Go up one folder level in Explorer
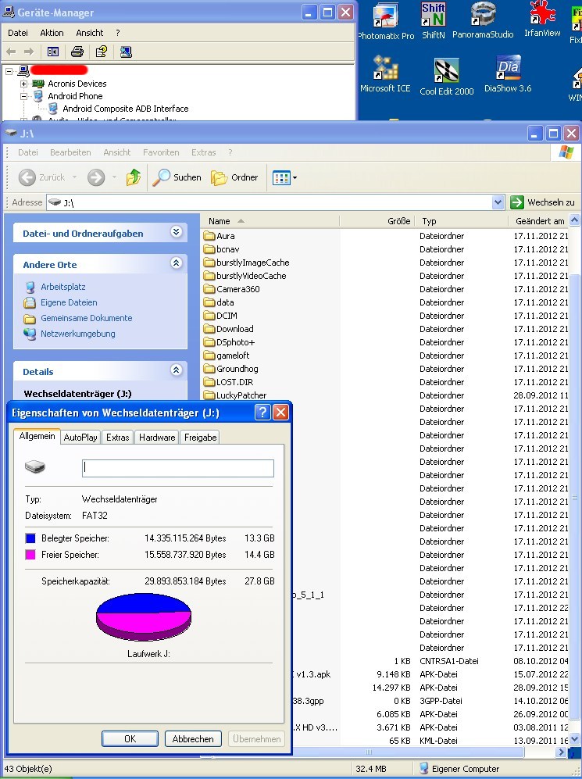This screenshot has height=779, width=582. [134, 177]
